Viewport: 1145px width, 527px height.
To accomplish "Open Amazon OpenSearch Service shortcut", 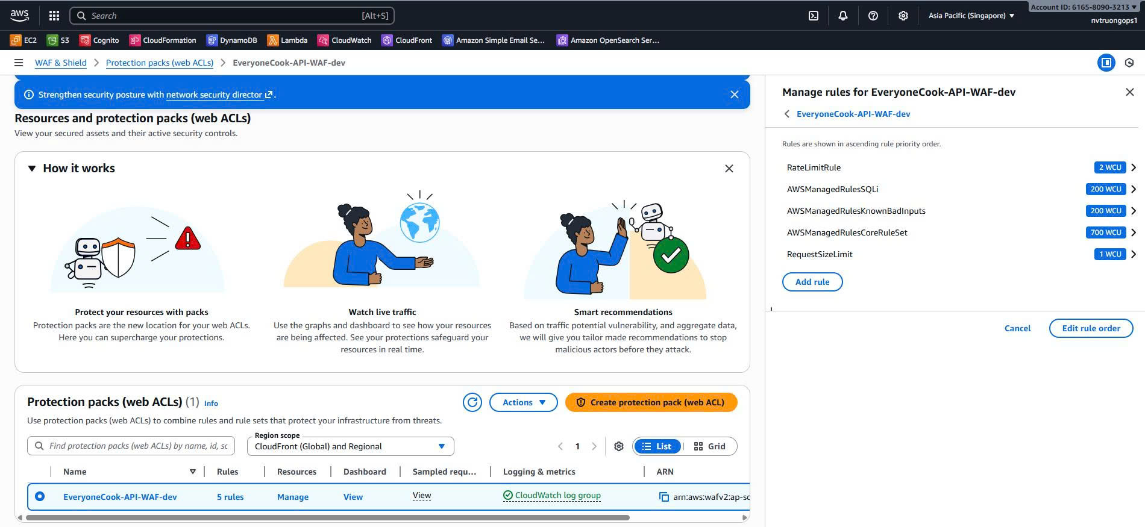I will coord(608,40).
